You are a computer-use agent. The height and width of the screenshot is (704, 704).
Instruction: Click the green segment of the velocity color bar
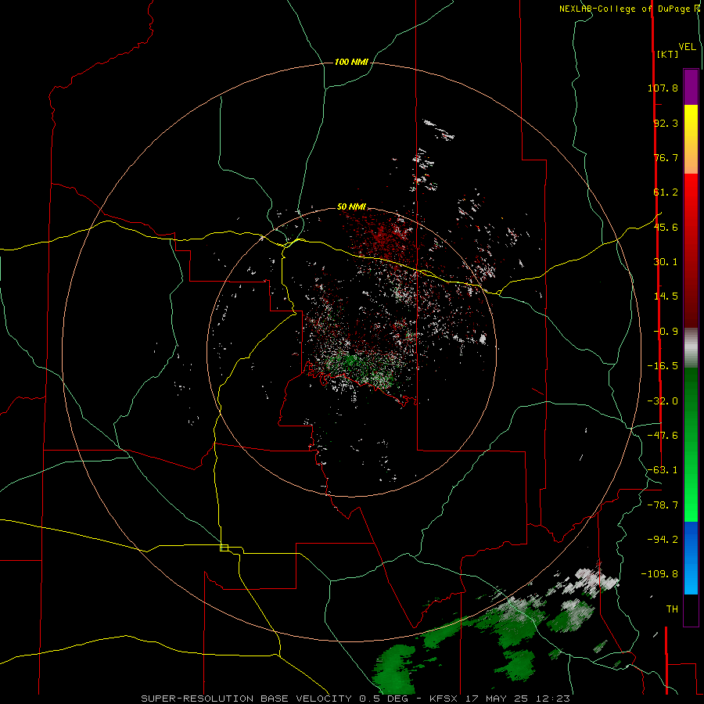point(691,444)
